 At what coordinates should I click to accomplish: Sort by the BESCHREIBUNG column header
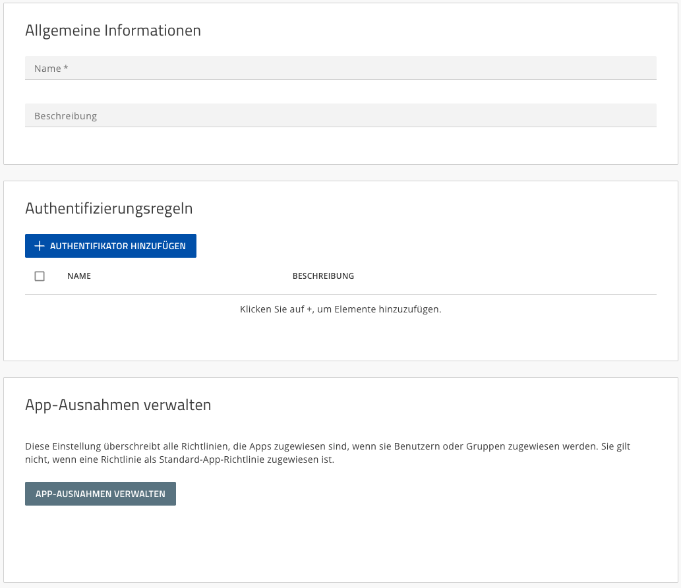tap(323, 276)
